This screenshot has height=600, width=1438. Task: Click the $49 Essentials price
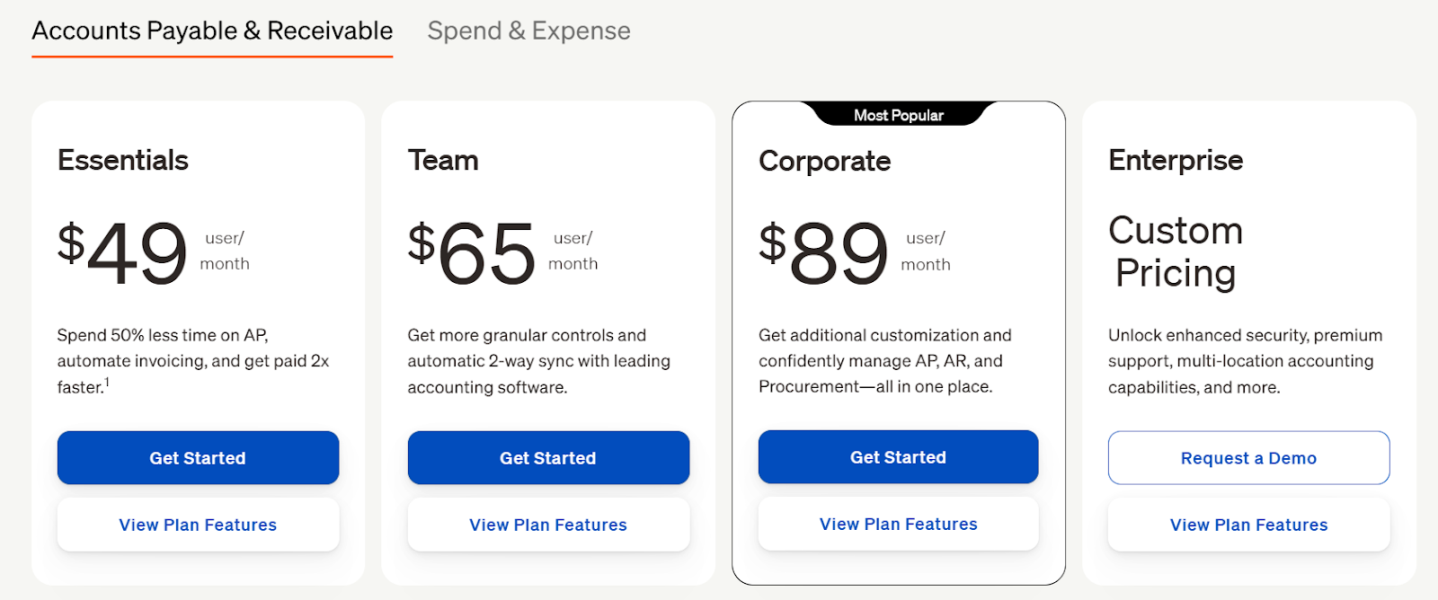coord(123,252)
